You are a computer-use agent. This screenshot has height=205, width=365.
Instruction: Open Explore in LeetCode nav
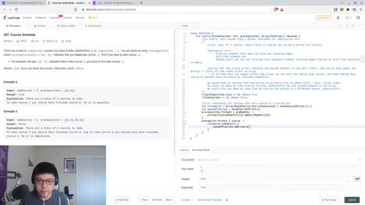pyautogui.click(x=27, y=18)
